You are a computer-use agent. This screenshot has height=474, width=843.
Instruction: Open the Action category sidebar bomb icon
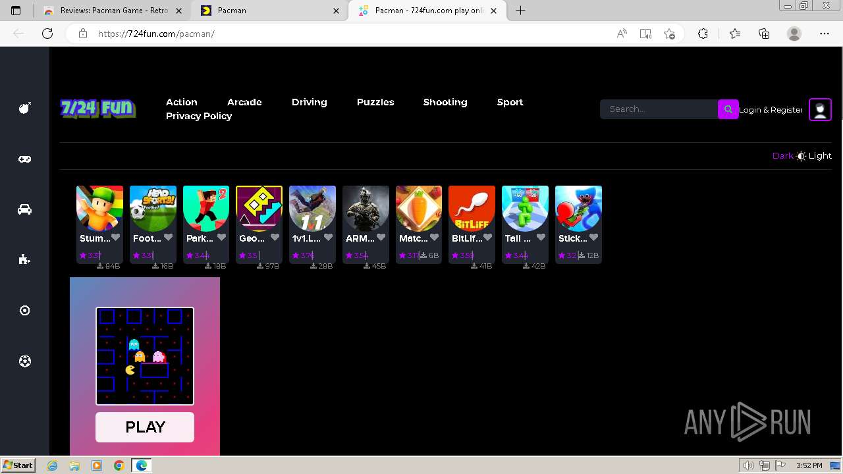25,108
